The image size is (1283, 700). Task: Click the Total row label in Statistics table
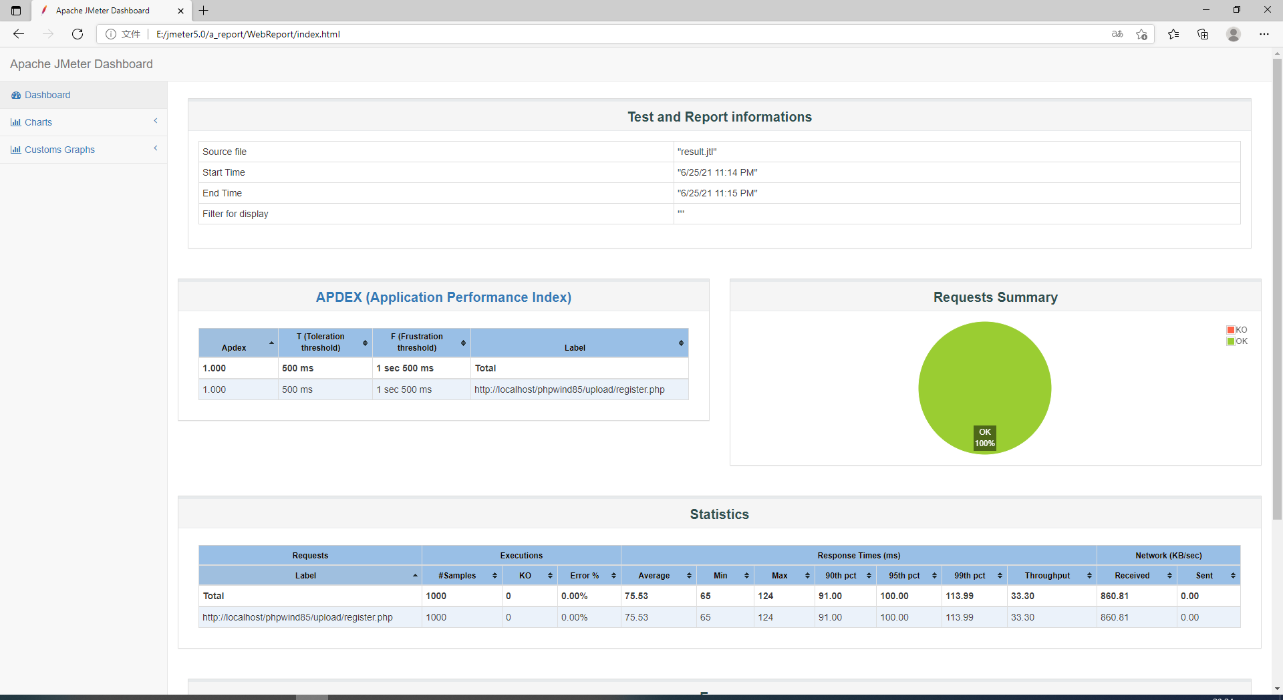(214, 596)
